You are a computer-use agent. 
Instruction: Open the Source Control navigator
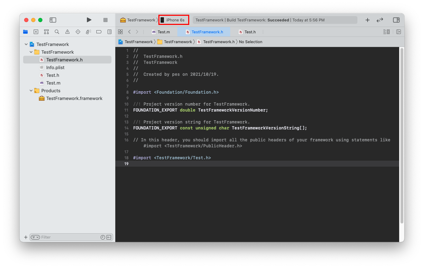[x=36, y=32]
